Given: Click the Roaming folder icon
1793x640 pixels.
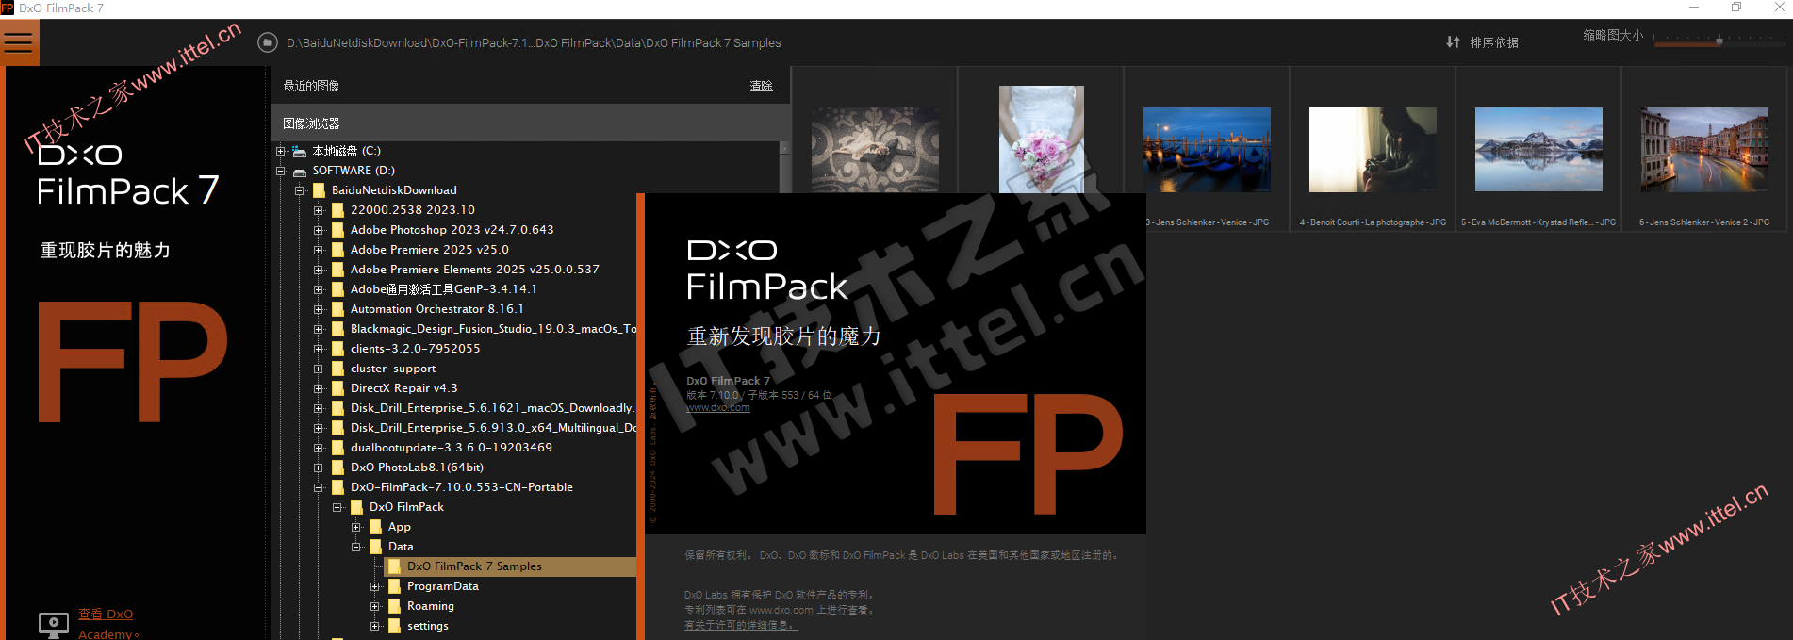Looking at the screenshot, I should point(395,606).
